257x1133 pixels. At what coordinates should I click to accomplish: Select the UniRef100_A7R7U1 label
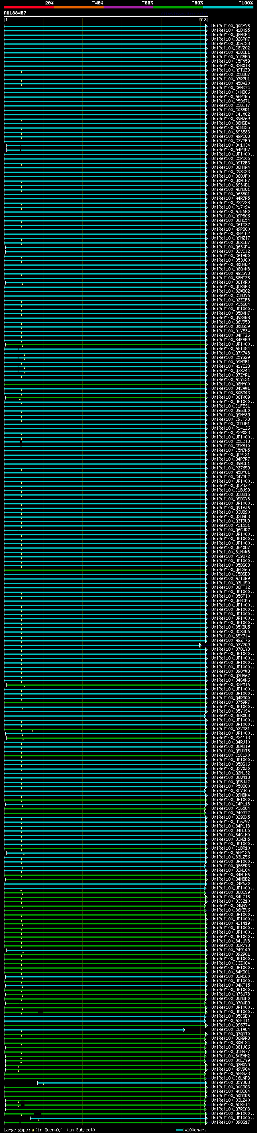click(230, 79)
